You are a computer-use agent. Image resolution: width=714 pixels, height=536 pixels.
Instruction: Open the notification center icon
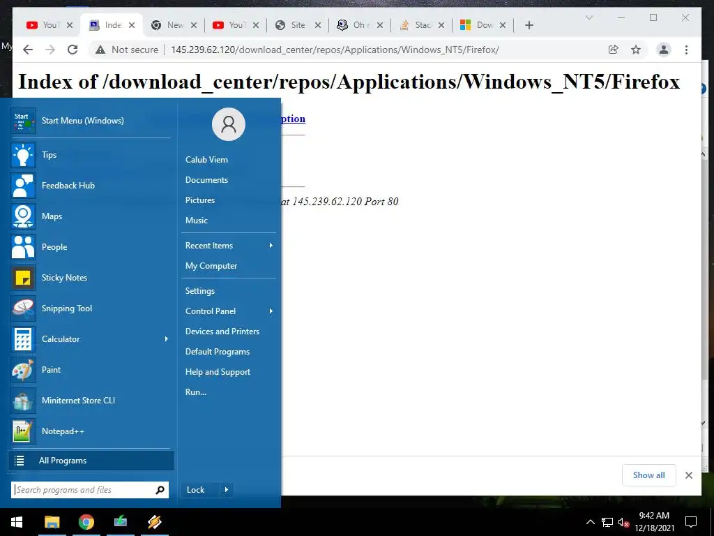[x=691, y=522]
